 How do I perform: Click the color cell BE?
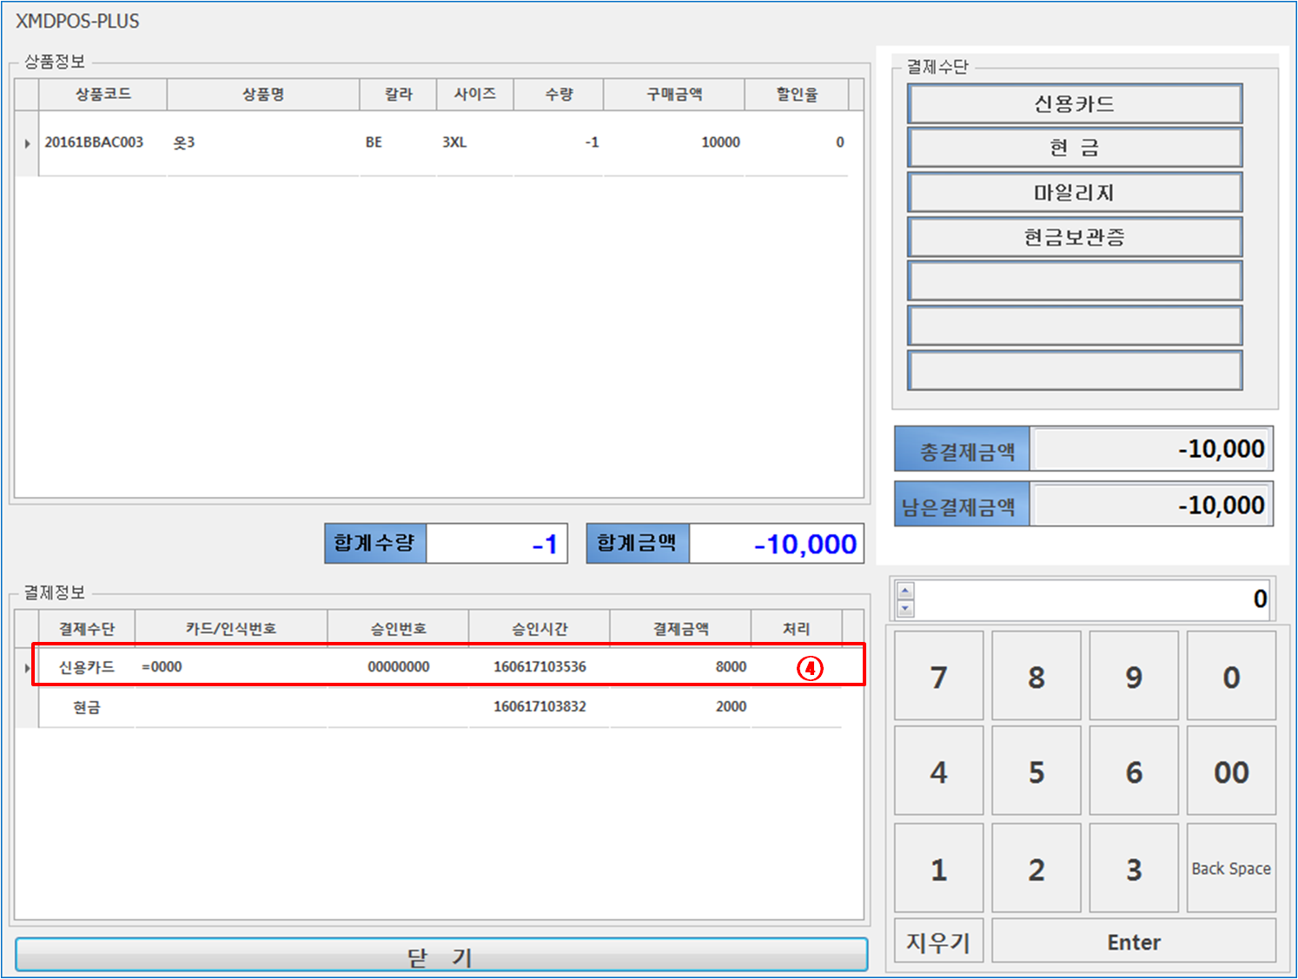398,142
